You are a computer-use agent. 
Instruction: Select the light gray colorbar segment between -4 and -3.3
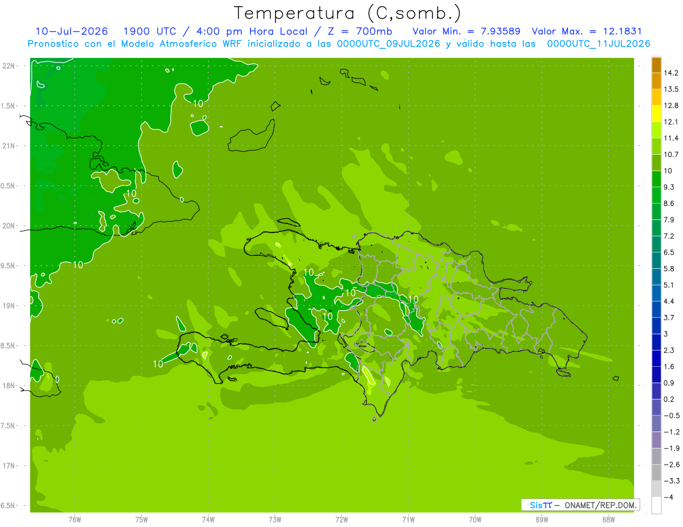pyautogui.click(x=656, y=489)
